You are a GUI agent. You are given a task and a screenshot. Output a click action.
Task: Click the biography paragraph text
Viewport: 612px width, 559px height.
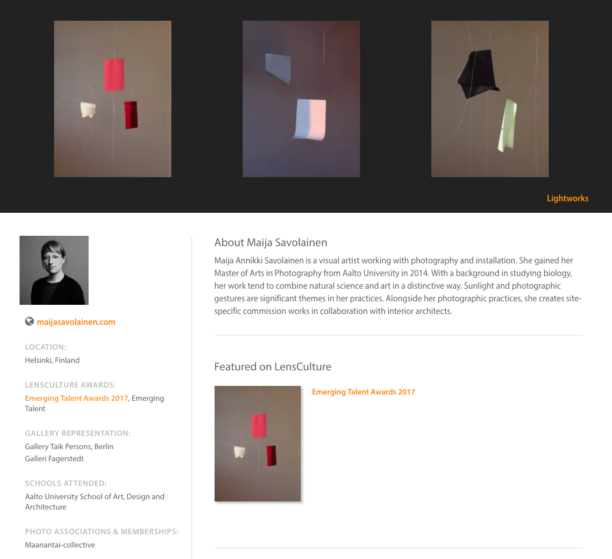pos(397,286)
